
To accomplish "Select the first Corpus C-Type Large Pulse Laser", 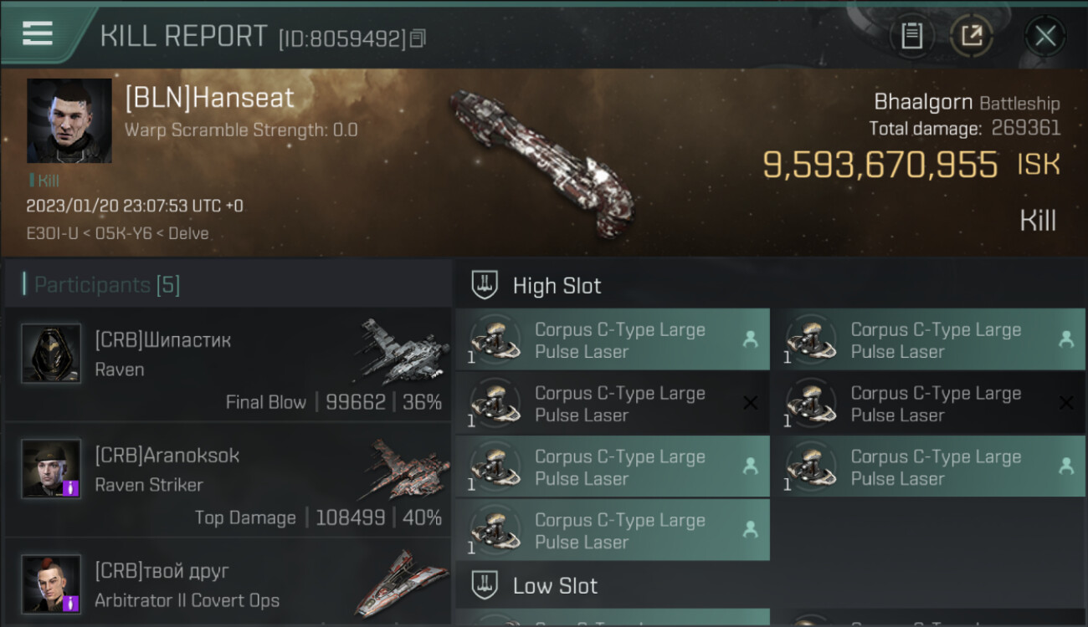I will [x=612, y=340].
